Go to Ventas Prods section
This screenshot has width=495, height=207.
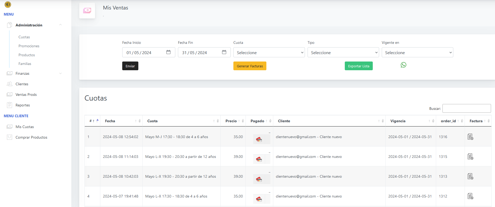26,95
